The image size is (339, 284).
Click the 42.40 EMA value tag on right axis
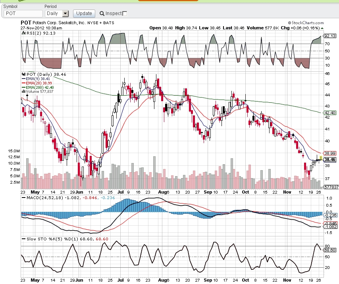[330, 113]
